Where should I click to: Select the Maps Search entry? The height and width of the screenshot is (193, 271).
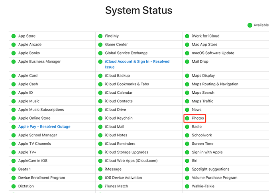[x=203, y=93]
